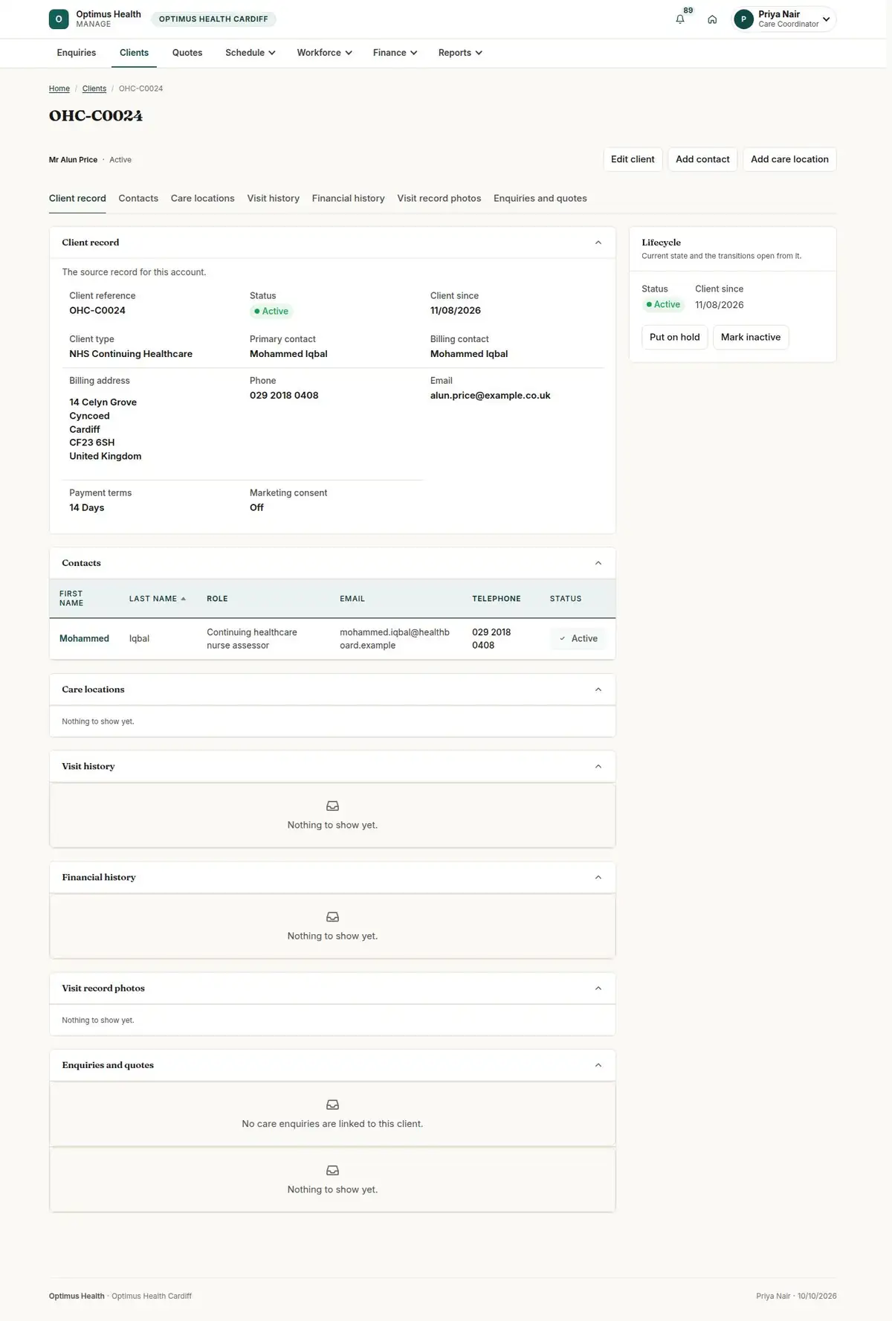Expand the Workforce menu
The height and width of the screenshot is (1321, 892).
[324, 53]
